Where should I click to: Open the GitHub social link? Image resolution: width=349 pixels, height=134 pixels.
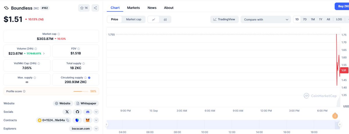click(x=77, y=112)
